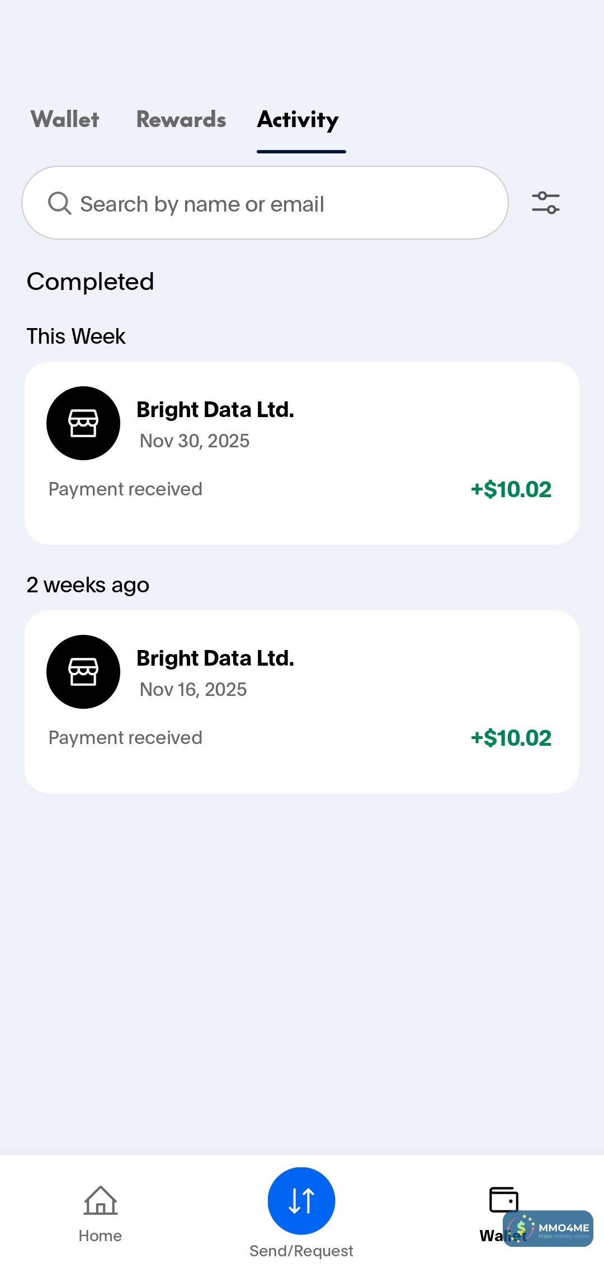The width and height of the screenshot is (604, 1272).
Task: Click the MMO4ME logo badge
Action: (x=549, y=1229)
